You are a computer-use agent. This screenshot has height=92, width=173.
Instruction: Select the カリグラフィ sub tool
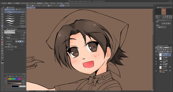[15, 19]
